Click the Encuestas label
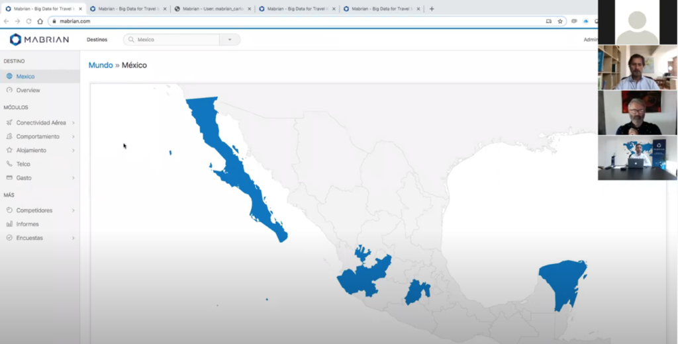The height and width of the screenshot is (344, 678). coord(29,238)
